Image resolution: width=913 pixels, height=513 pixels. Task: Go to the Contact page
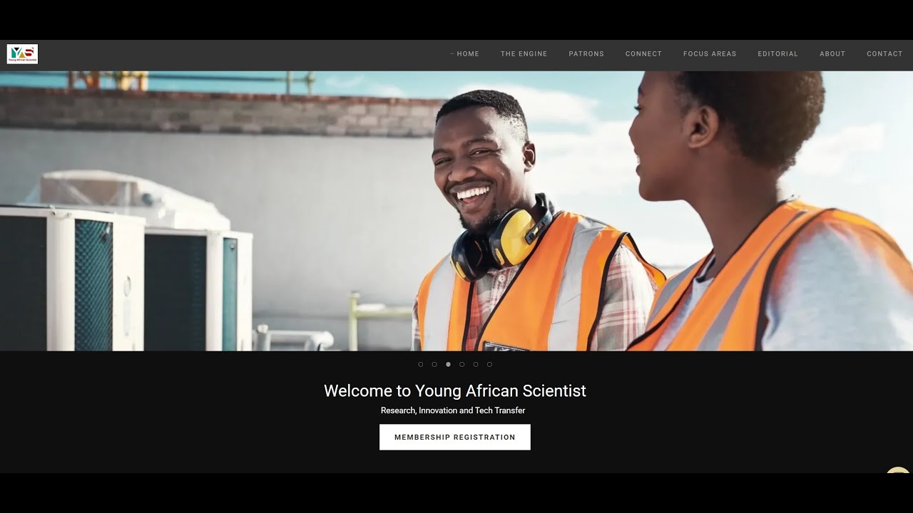[x=884, y=54]
